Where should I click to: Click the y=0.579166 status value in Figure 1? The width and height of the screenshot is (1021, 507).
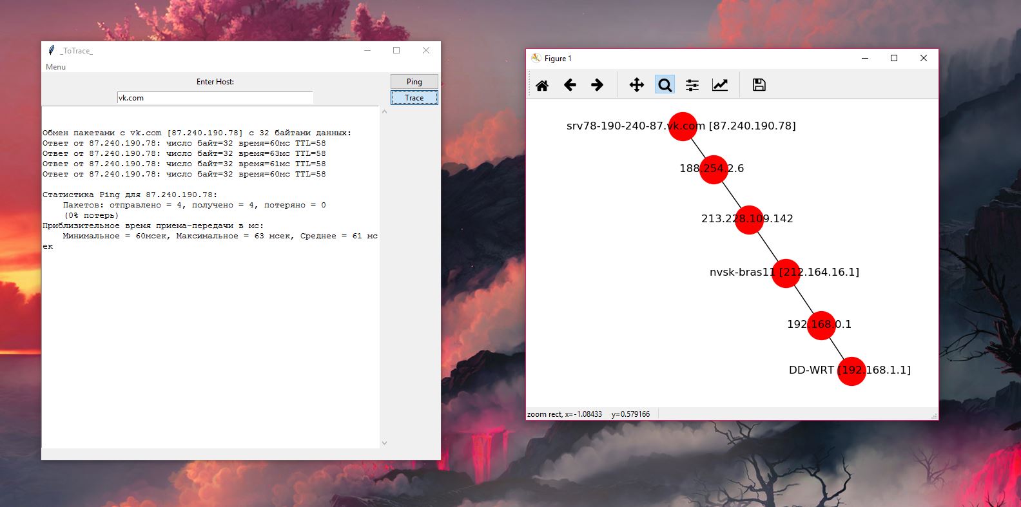pyautogui.click(x=630, y=414)
